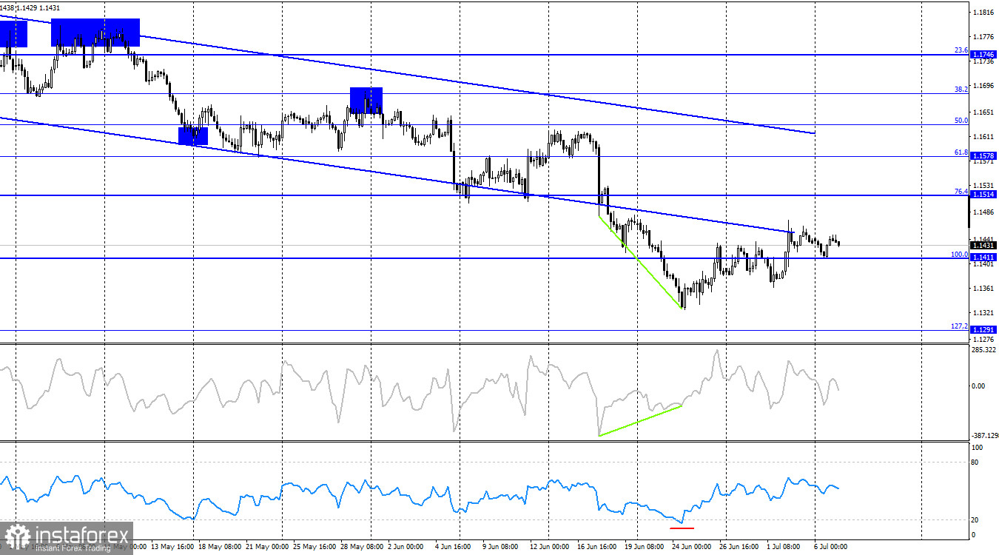Select the 76.4 Fibonacci level label
The height and width of the screenshot is (555, 999).
tap(961, 191)
